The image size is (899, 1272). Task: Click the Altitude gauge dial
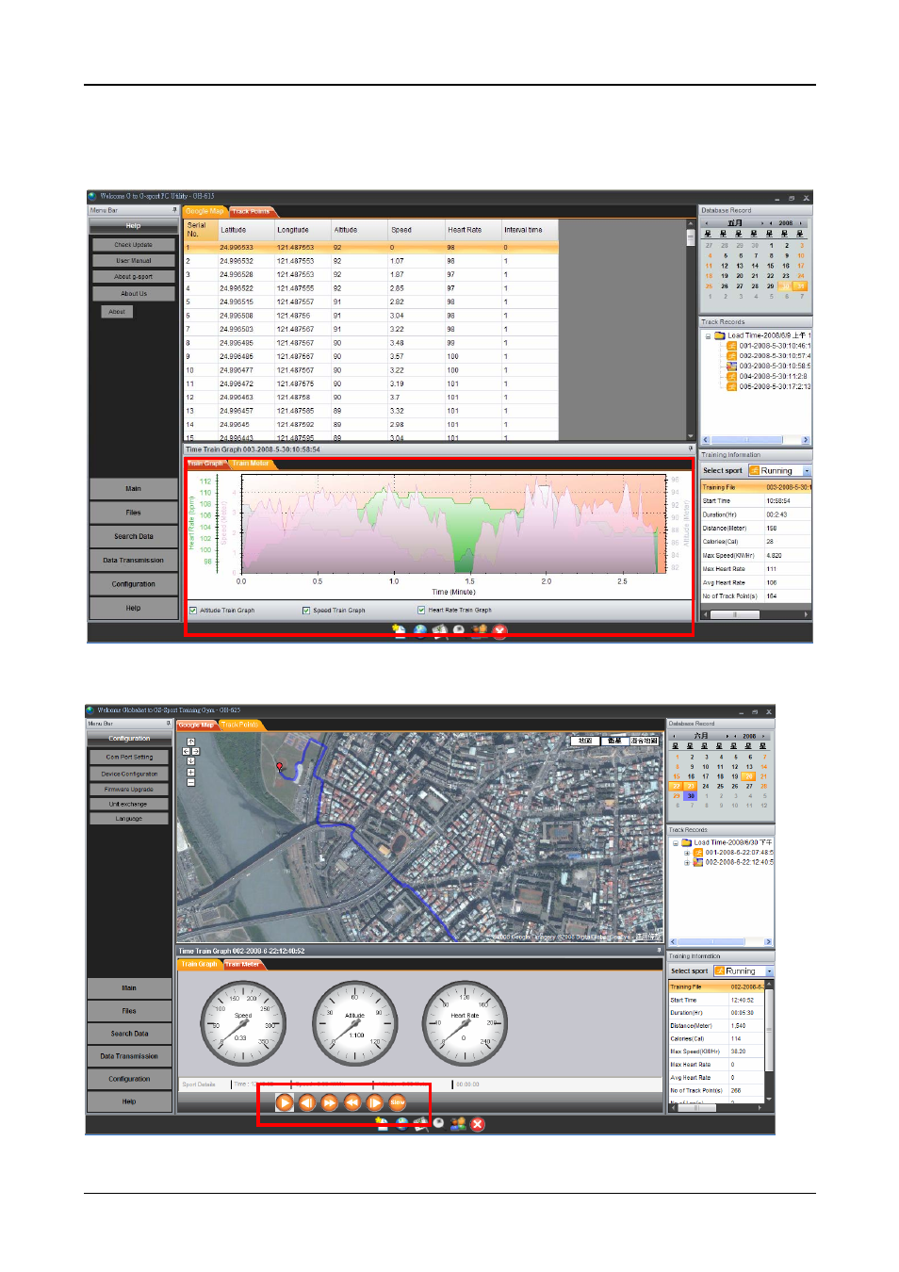tap(354, 1023)
